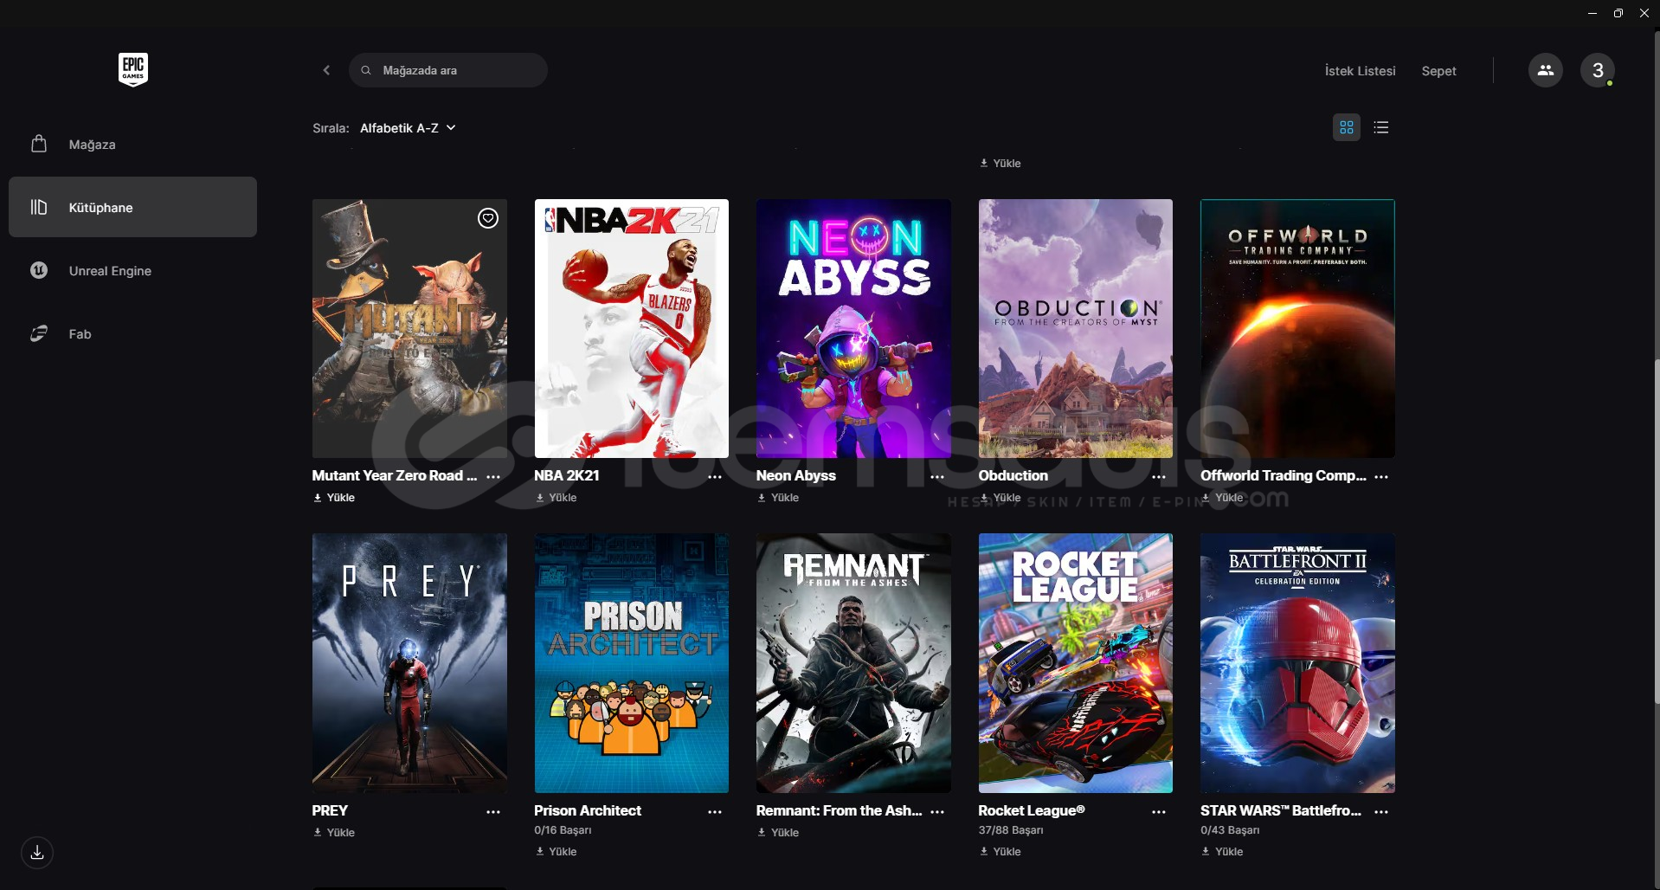Open the account profile avatar
Screen dimensions: 1660x890
click(x=1598, y=70)
